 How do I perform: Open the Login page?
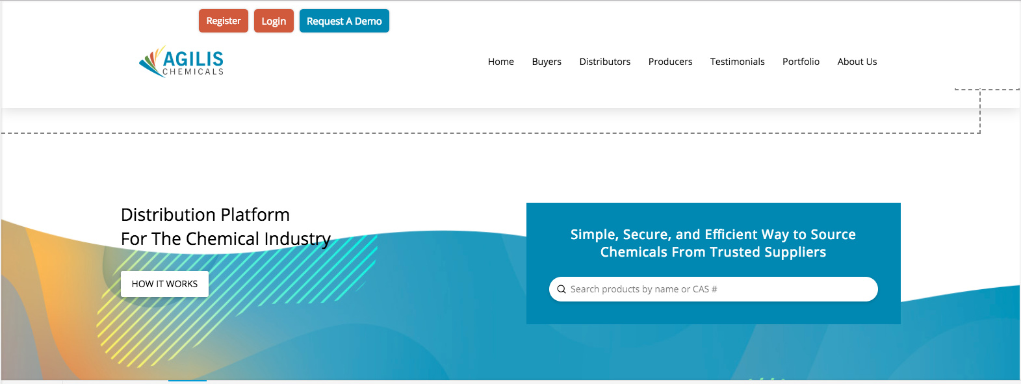[x=274, y=21]
